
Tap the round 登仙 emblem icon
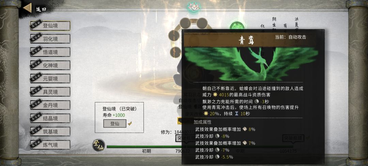[x=98, y=145]
